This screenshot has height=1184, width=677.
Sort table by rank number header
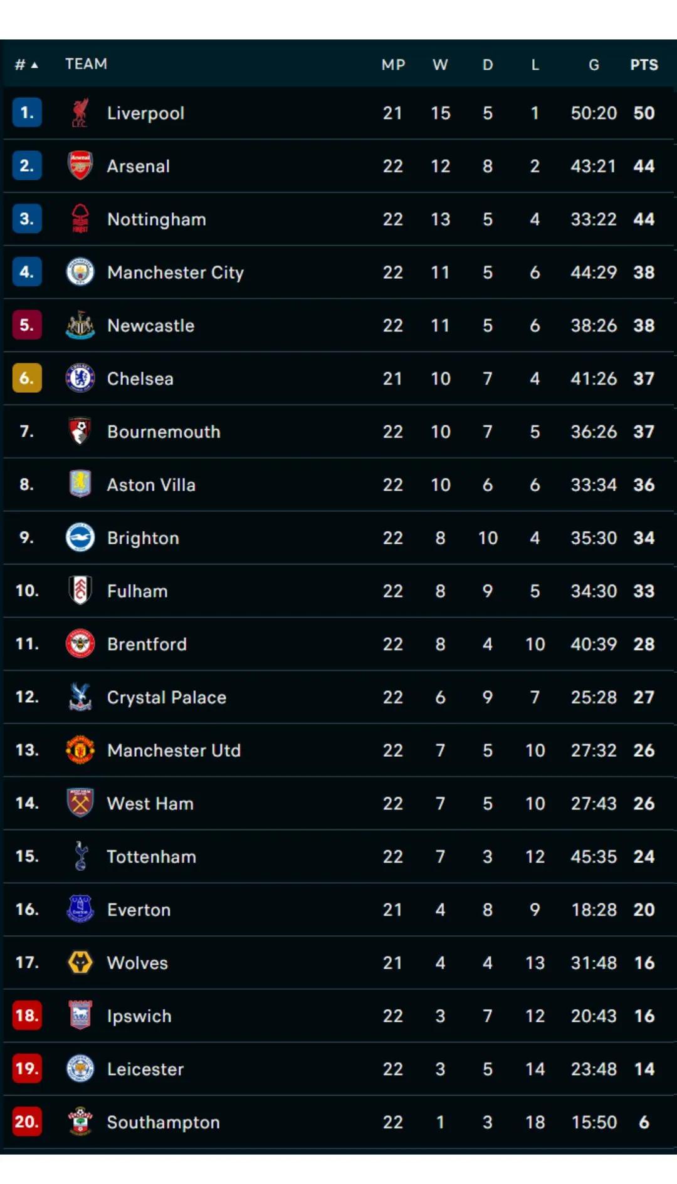26,65
